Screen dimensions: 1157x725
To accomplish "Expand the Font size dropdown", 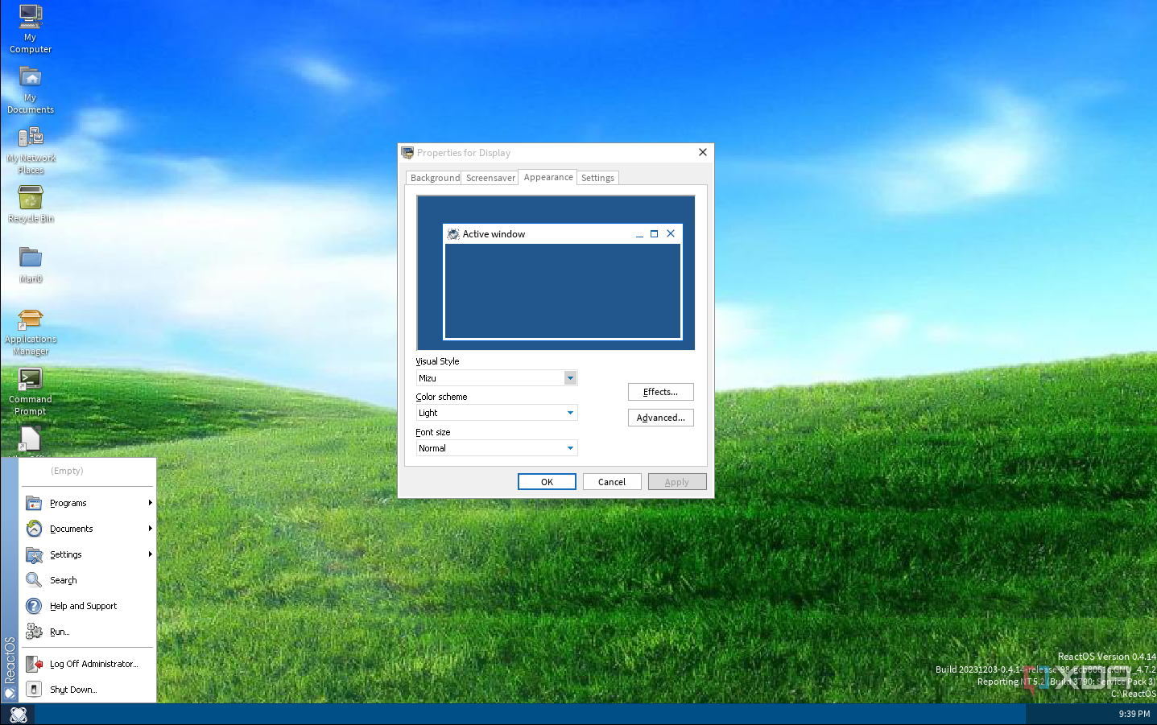I will [570, 448].
